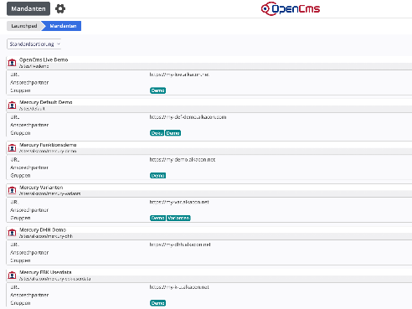The image size is (412, 309).
Task: Select the Mandanten breadcrumb
Action: tap(63, 26)
